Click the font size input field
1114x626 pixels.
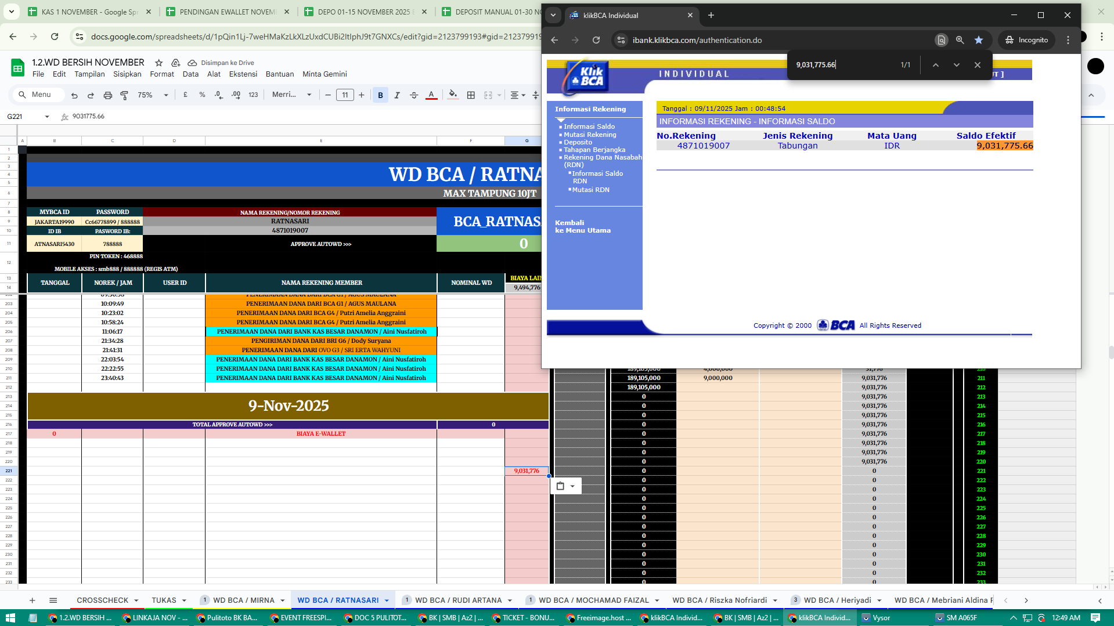345,95
